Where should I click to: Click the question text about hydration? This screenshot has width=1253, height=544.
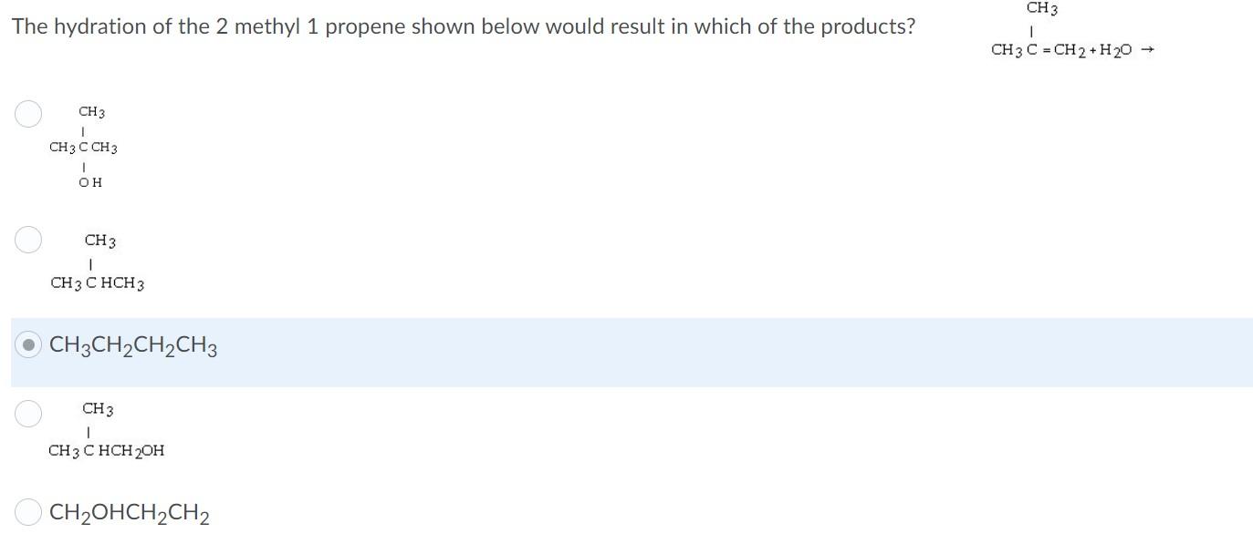(464, 26)
